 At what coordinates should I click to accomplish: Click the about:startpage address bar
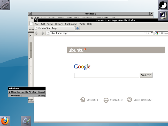97,33
